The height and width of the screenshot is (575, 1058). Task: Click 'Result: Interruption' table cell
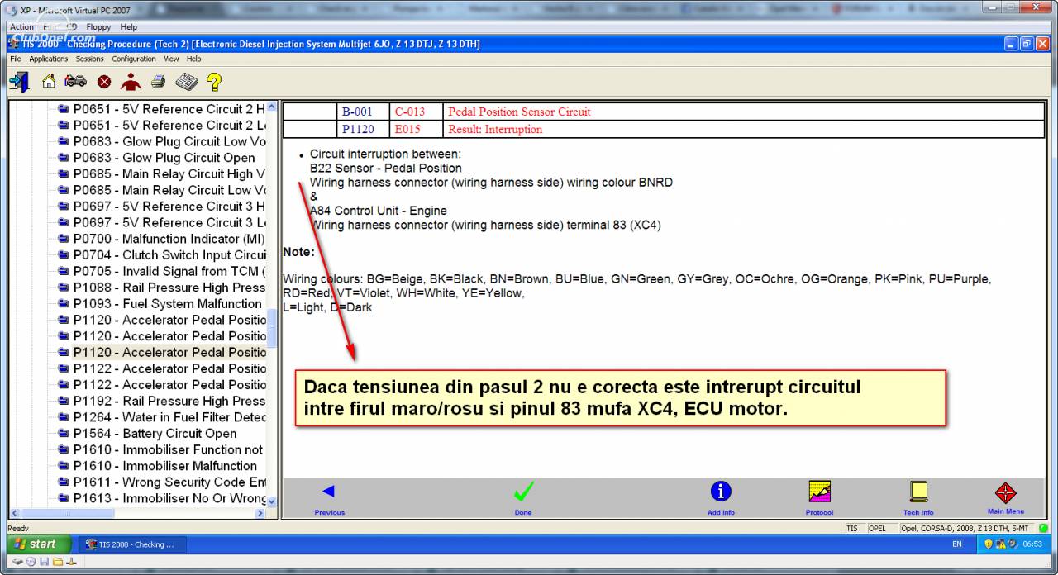pyautogui.click(x=744, y=129)
